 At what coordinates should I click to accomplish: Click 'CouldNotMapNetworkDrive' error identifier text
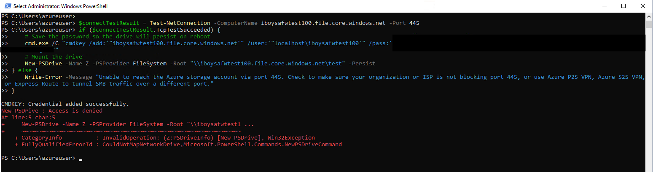(x=141, y=144)
